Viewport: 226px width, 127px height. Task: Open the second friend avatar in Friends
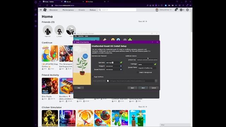(59, 30)
